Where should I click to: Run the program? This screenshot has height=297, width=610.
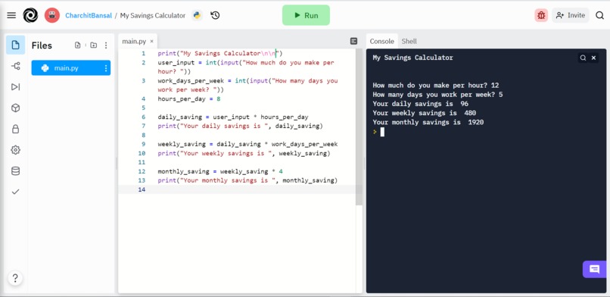click(x=306, y=15)
